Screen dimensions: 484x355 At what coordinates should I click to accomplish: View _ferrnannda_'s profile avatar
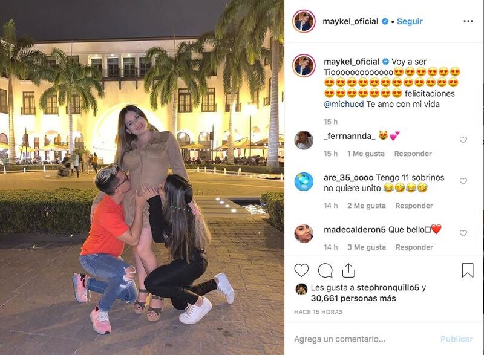point(304,140)
